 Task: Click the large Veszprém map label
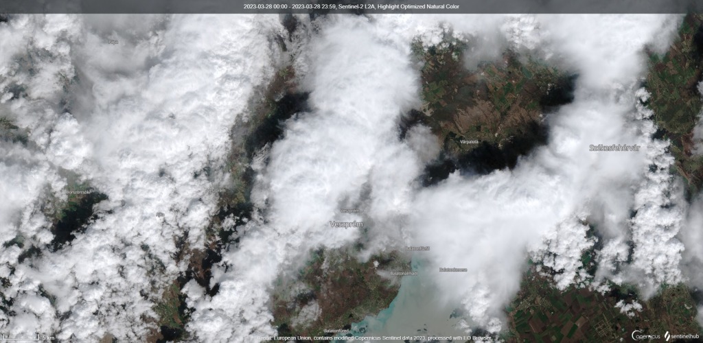tap(346, 224)
